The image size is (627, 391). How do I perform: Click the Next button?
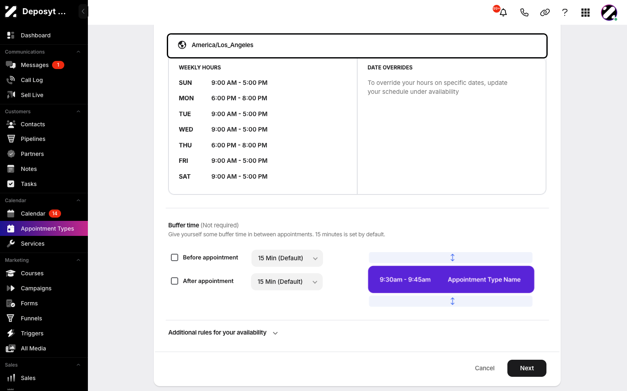point(527,368)
